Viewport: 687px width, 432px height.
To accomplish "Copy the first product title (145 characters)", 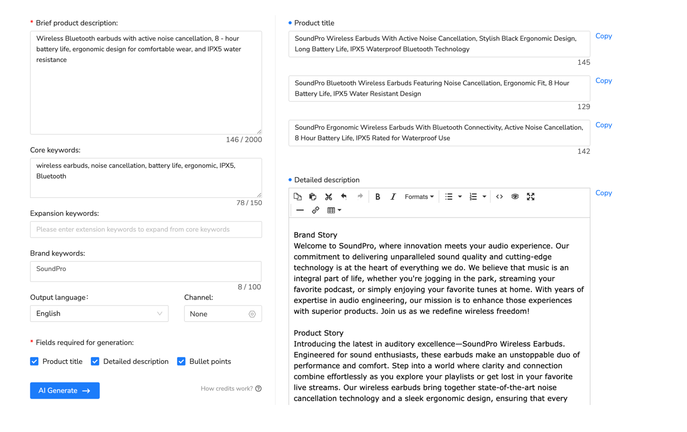I will (x=603, y=36).
